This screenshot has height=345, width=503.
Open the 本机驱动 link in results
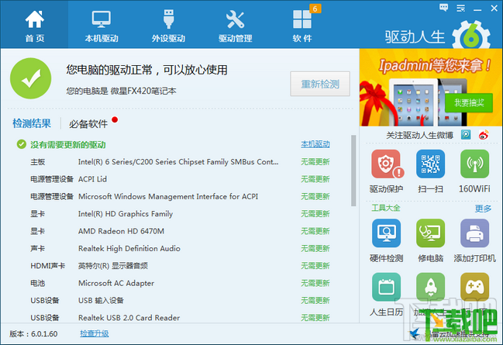coord(315,144)
